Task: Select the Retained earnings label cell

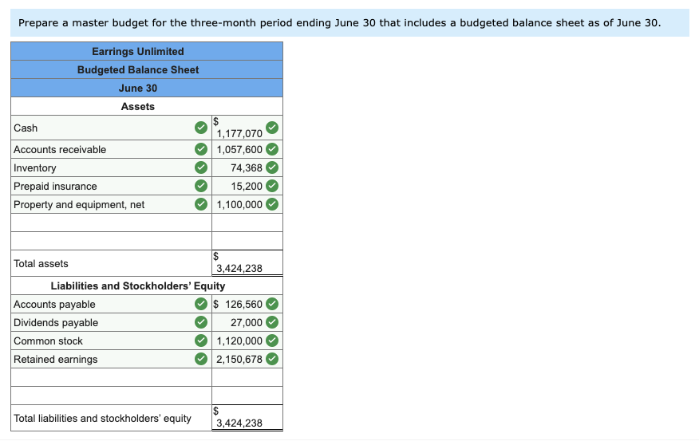Action: (111, 359)
